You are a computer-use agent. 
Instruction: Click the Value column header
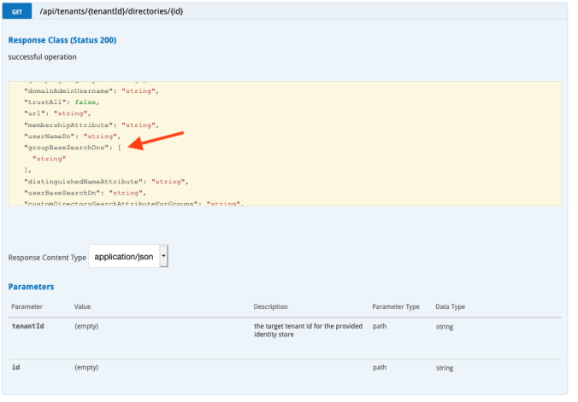[x=83, y=306]
